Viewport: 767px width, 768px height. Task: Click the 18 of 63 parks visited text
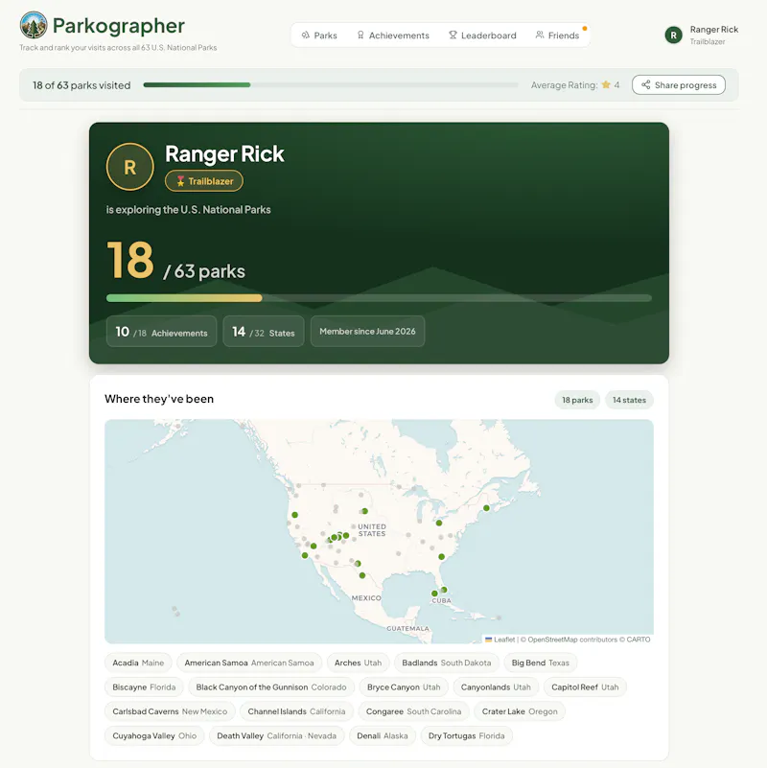81,85
